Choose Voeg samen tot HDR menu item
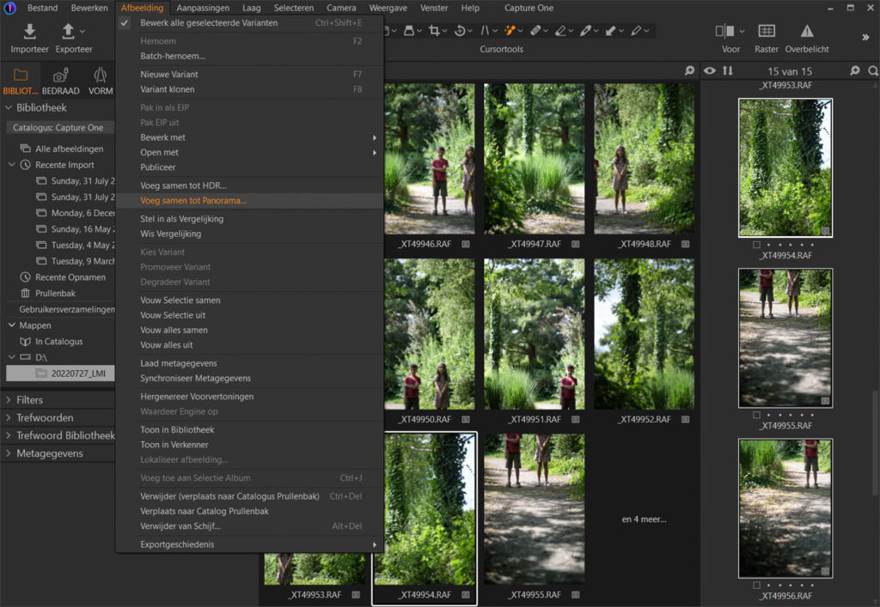Screen dimensions: 880x607 point(250,185)
